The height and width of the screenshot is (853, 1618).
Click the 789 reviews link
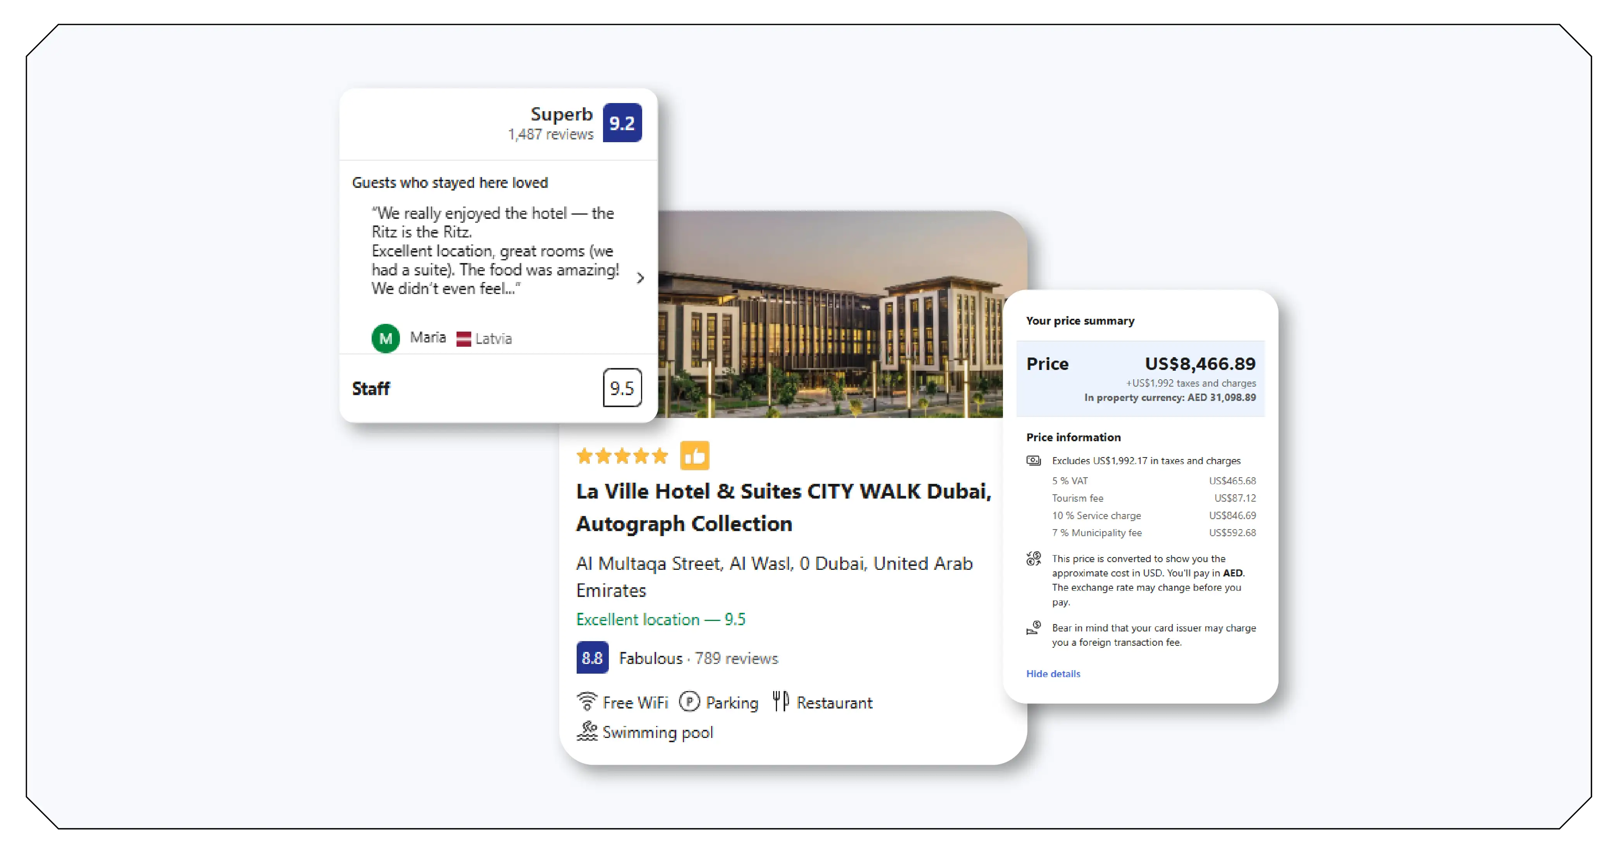click(x=737, y=659)
